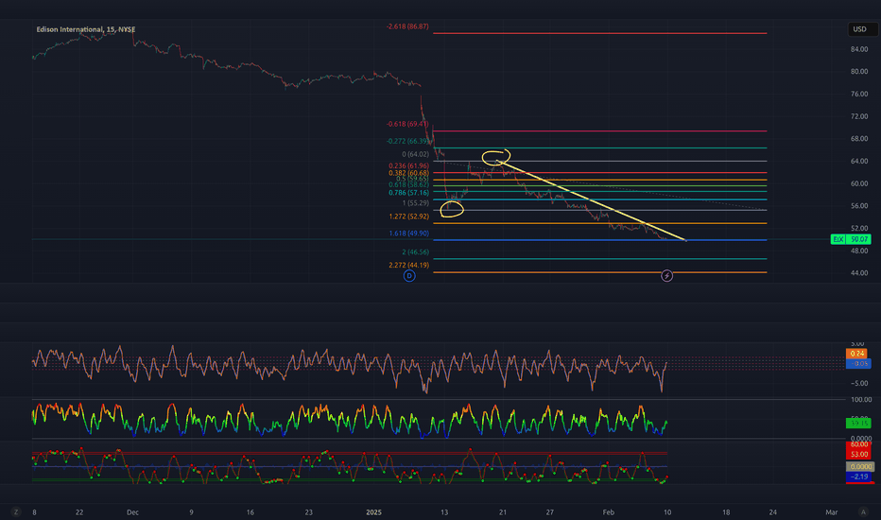Click the 2025 label on the time axis
881x520 pixels.
[373, 512]
